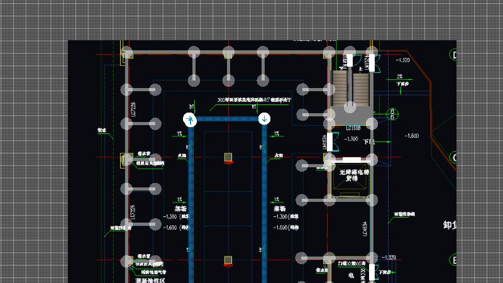
Task: Select the top horizontal blue segment
Action: (228, 119)
